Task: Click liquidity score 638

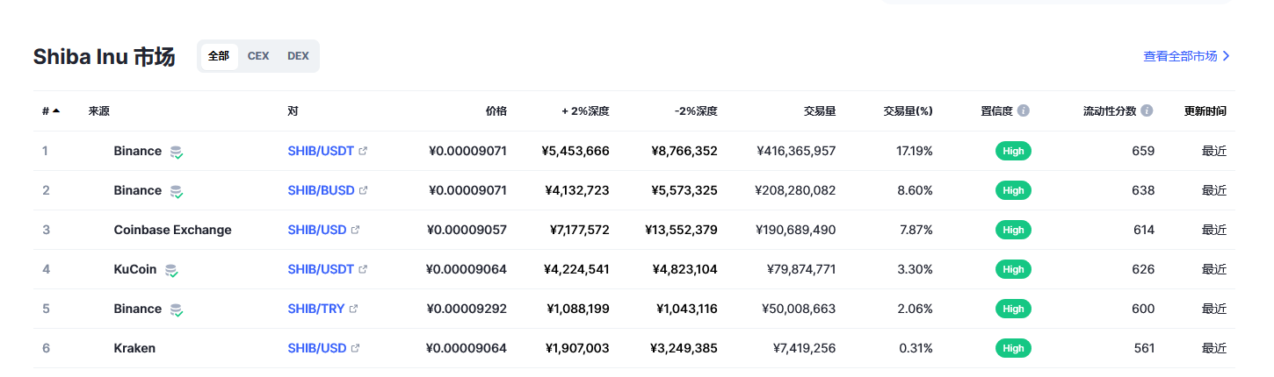Action: (1144, 190)
